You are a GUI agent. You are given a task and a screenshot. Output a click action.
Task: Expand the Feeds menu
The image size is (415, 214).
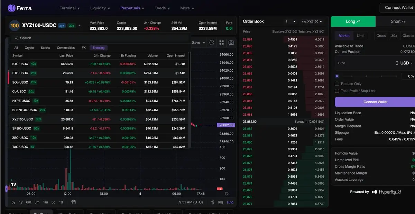162,8
